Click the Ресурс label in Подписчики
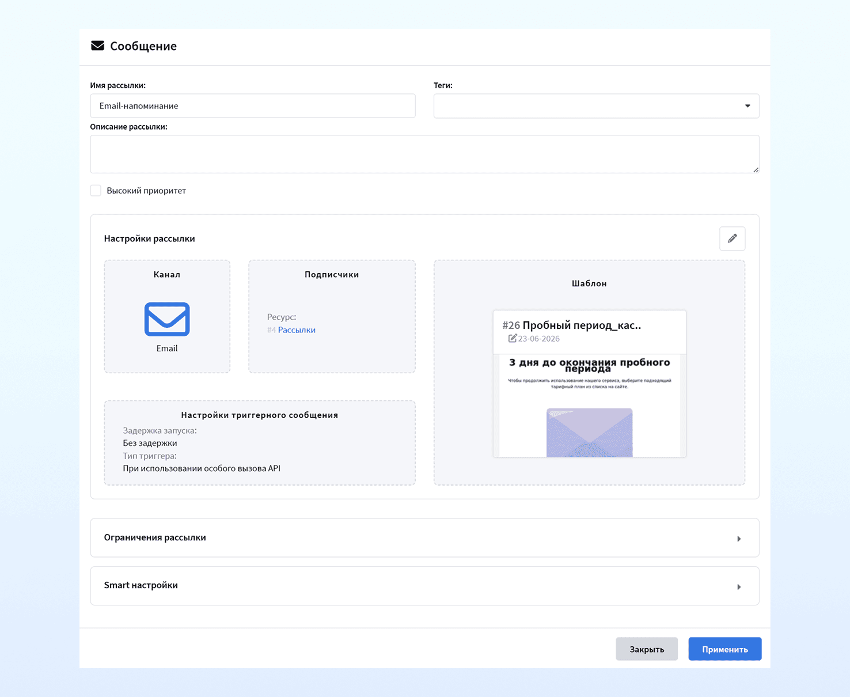This screenshot has width=850, height=697. (x=282, y=317)
